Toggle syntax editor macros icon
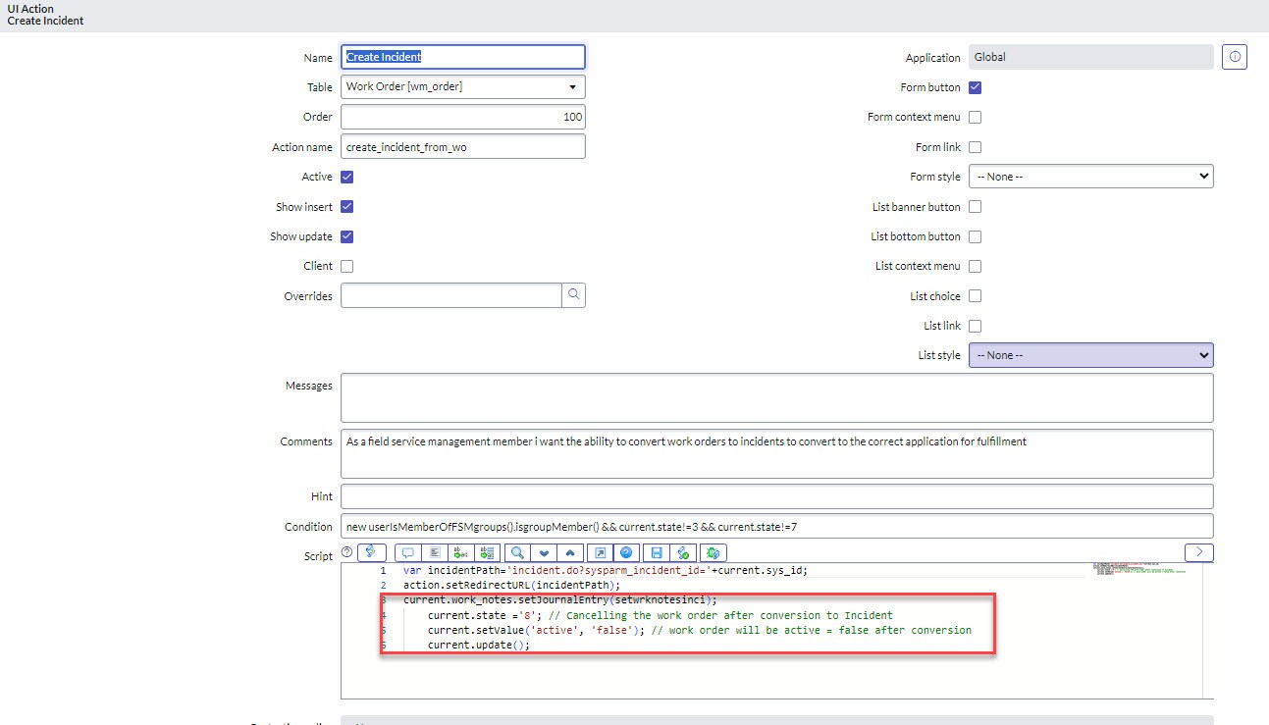The width and height of the screenshot is (1269, 725). click(372, 552)
